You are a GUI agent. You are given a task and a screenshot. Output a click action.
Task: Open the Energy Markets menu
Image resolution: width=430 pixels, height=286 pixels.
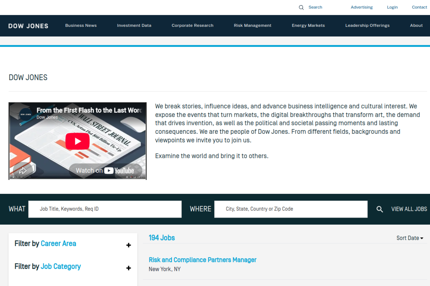click(x=308, y=25)
